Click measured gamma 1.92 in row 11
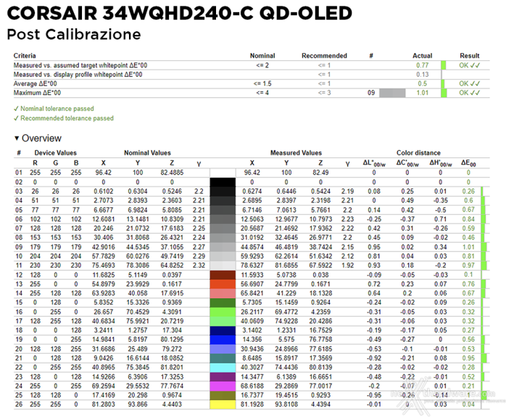This screenshot has width=506, height=417. coord(347,265)
